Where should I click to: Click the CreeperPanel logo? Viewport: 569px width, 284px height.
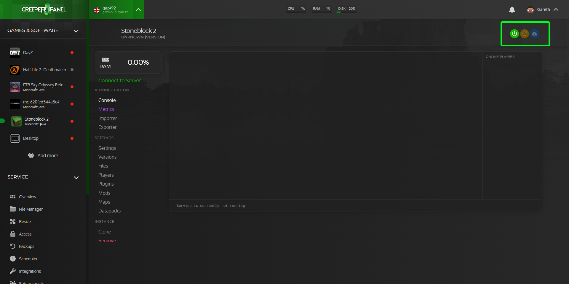(44, 9)
